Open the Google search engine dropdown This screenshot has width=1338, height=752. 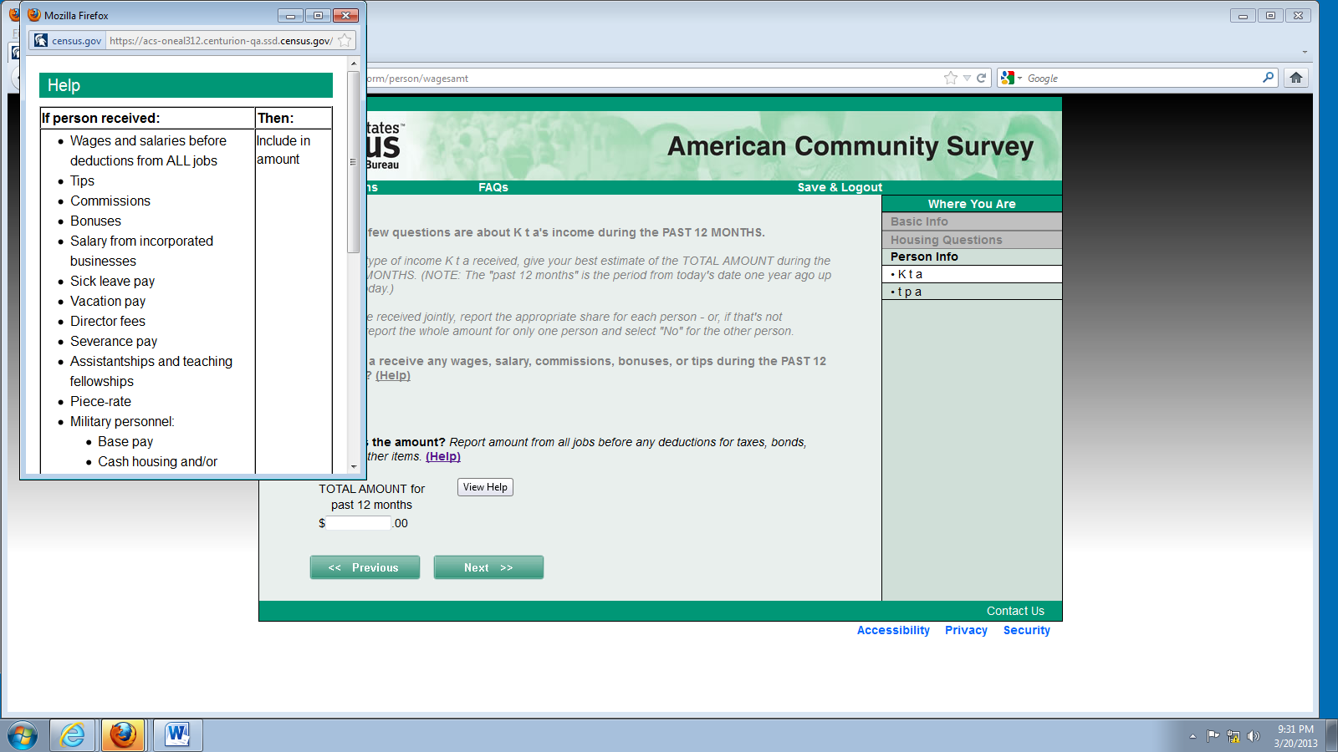[x=1011, y=78]
